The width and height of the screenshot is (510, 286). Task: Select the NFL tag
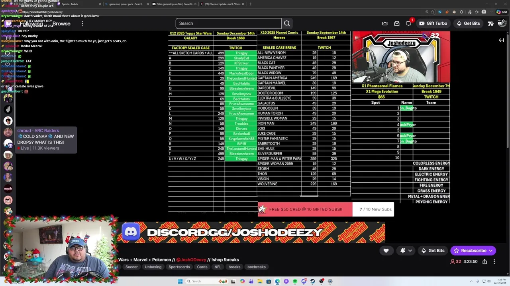[x=218, y=267]
